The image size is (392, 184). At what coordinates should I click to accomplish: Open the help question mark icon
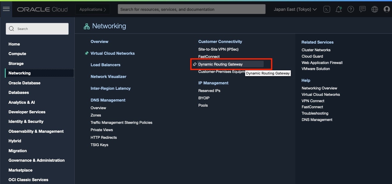[351, 10]
